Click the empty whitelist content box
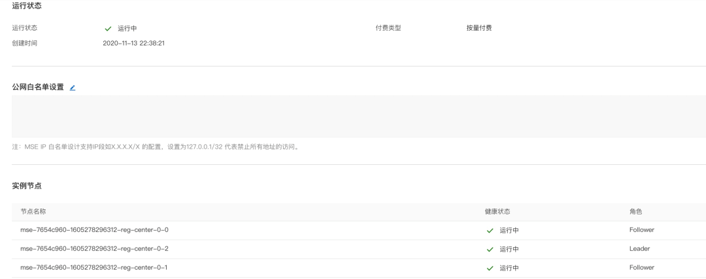 click(x=359, y=117)
